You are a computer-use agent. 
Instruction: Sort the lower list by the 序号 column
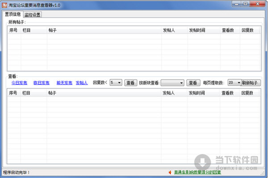pyautogui.click(x=14, y=93)
